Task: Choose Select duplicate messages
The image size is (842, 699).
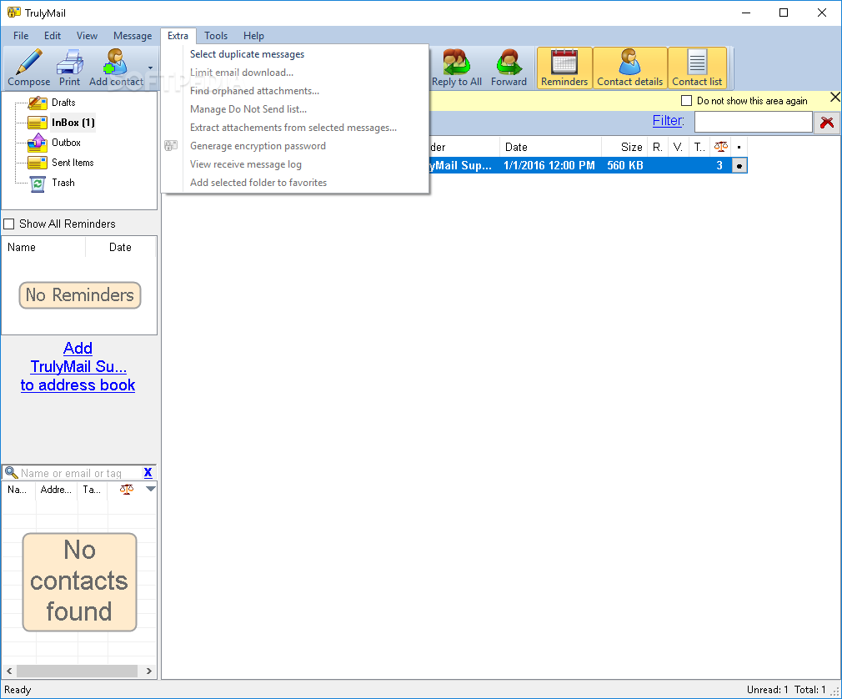Action: pos(295,54)
